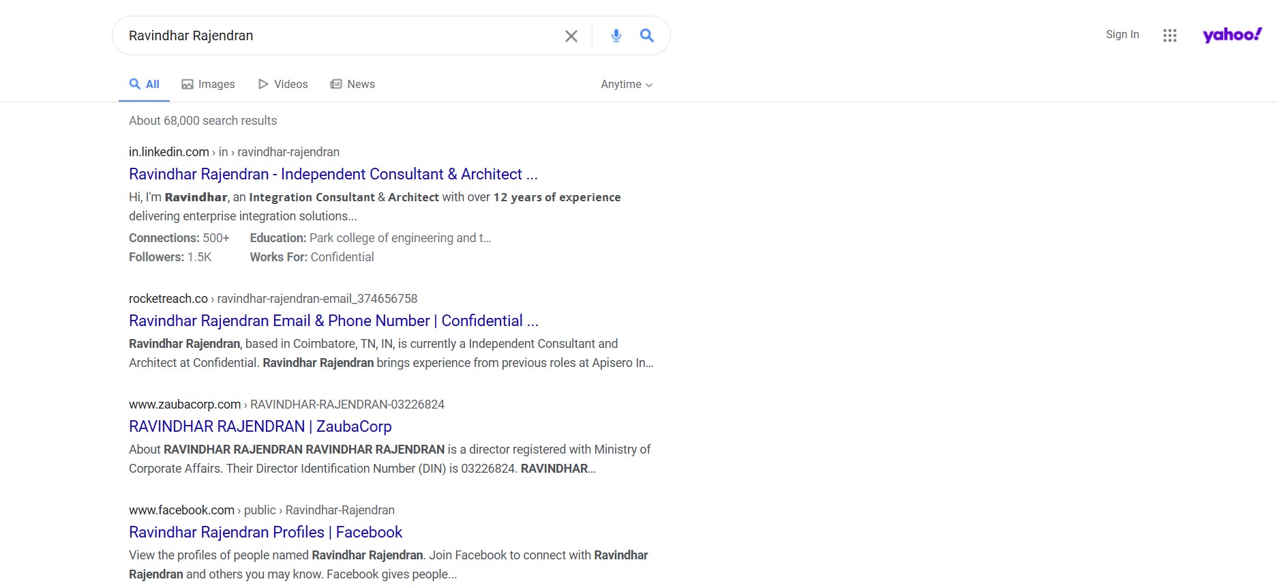Click the www.zaubacorp.com URL breadcrumb

click(184, 405)
